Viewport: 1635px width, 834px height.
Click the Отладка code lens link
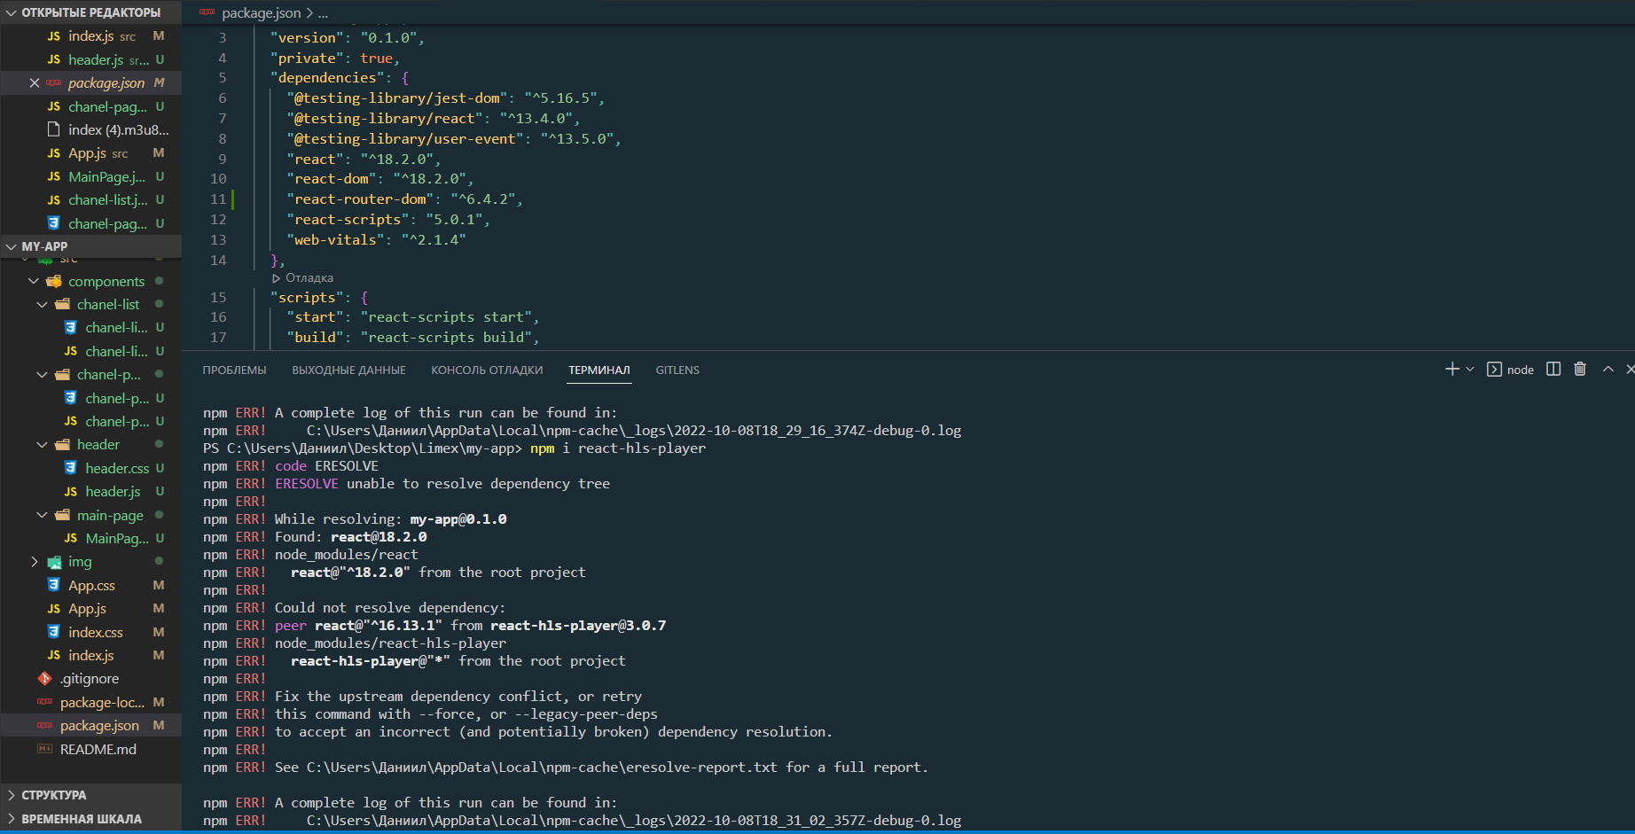309,278
